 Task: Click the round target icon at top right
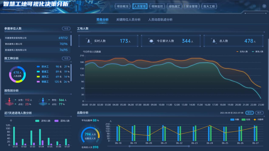point(264,6)
